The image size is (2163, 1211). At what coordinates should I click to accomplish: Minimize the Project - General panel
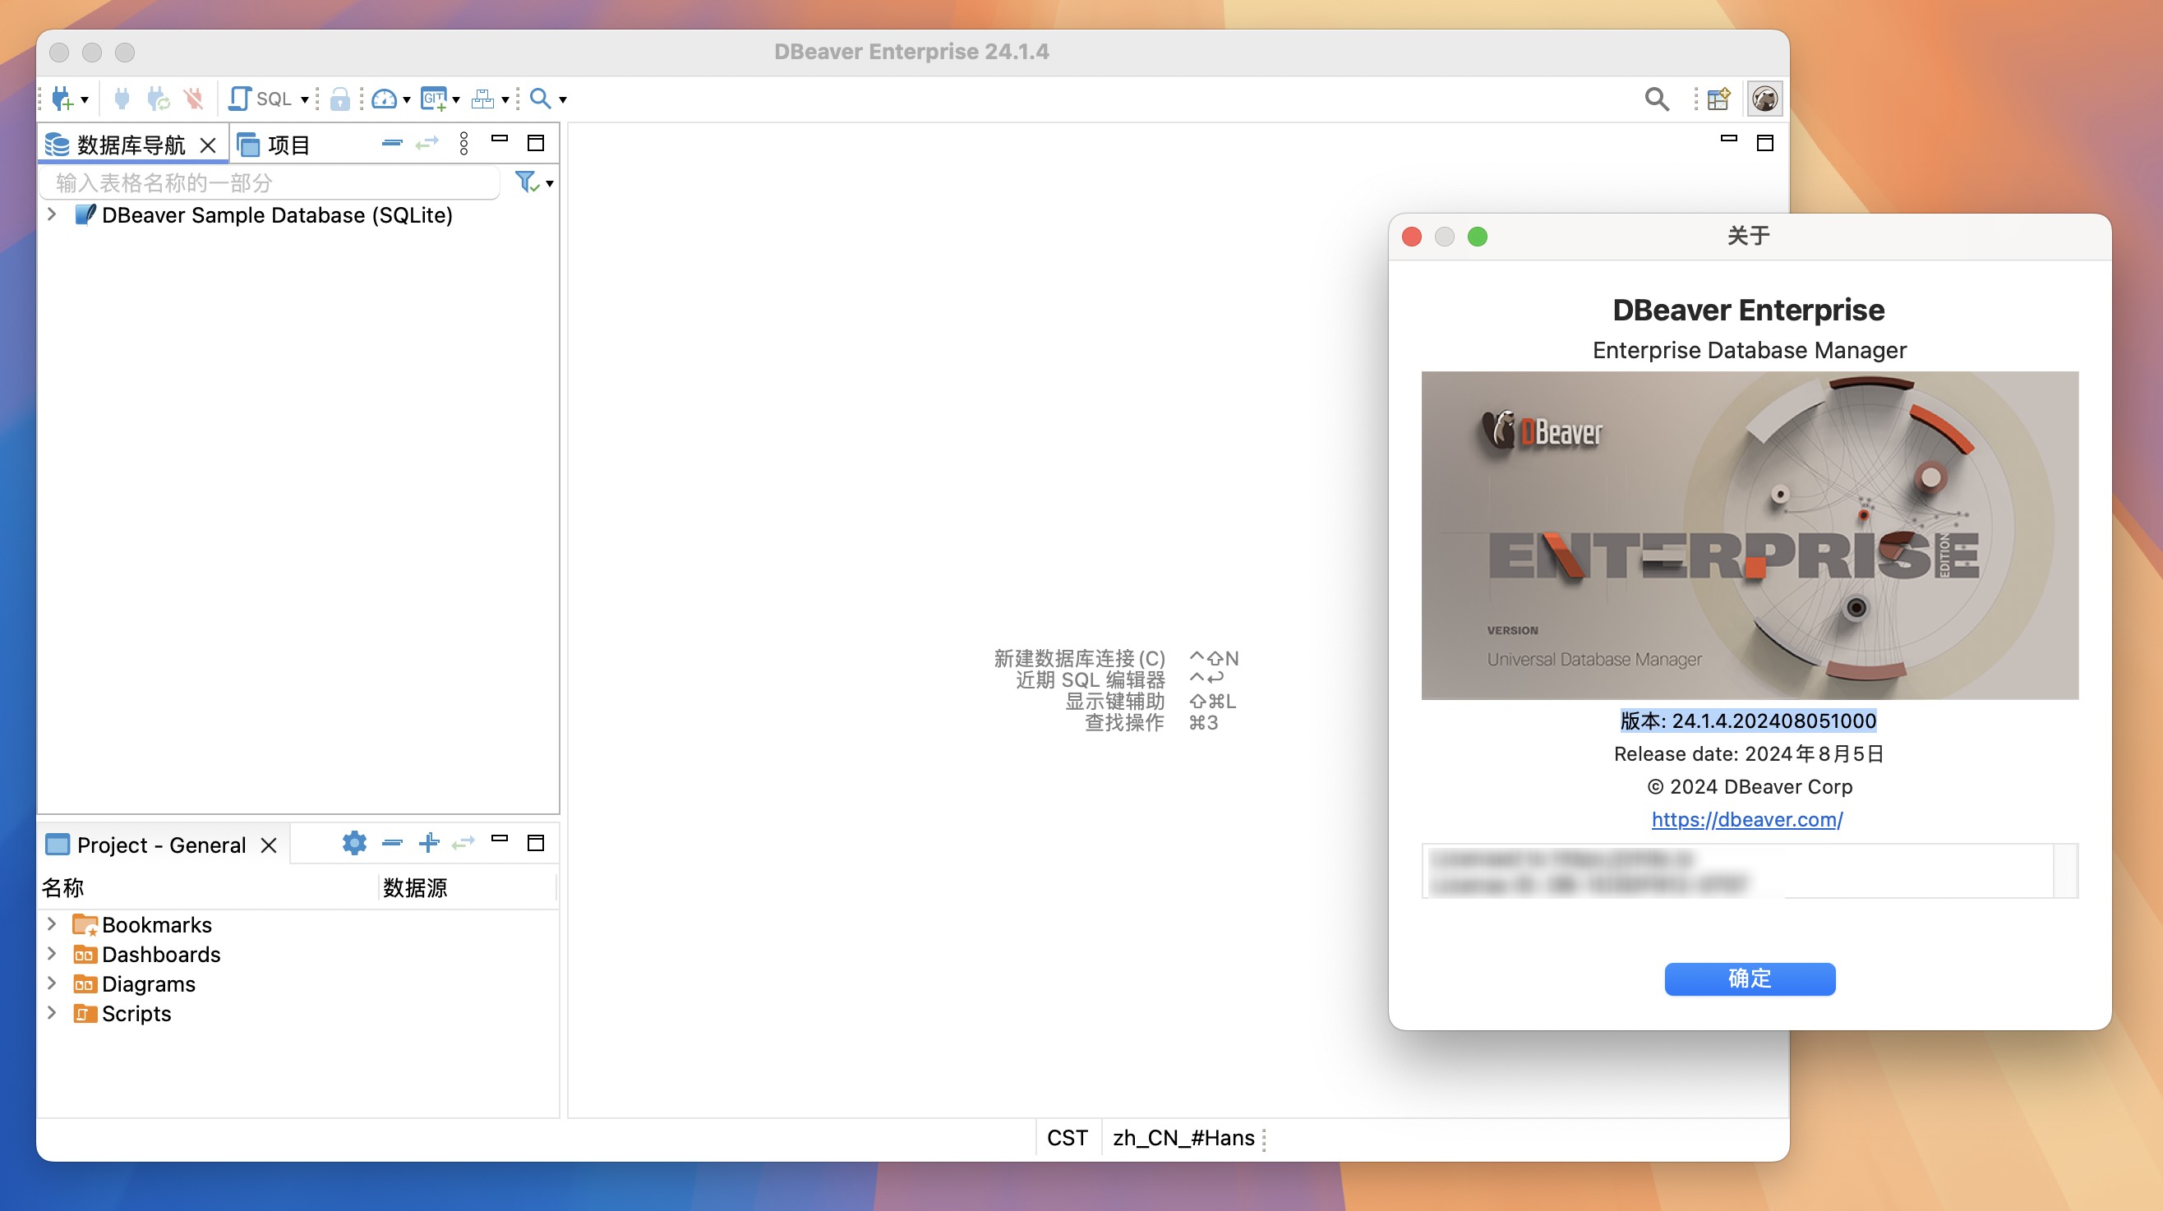pos(500,838)
